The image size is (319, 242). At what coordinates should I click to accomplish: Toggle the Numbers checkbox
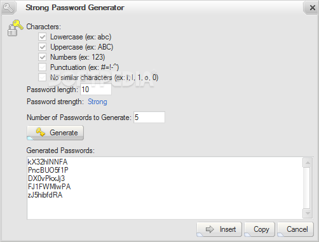click(43, 57)
